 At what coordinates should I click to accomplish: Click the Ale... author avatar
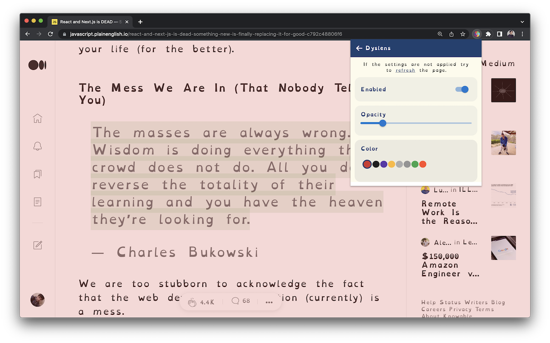425,242
